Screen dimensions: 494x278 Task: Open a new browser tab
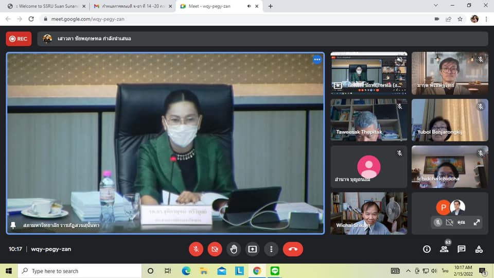point(271,6)
